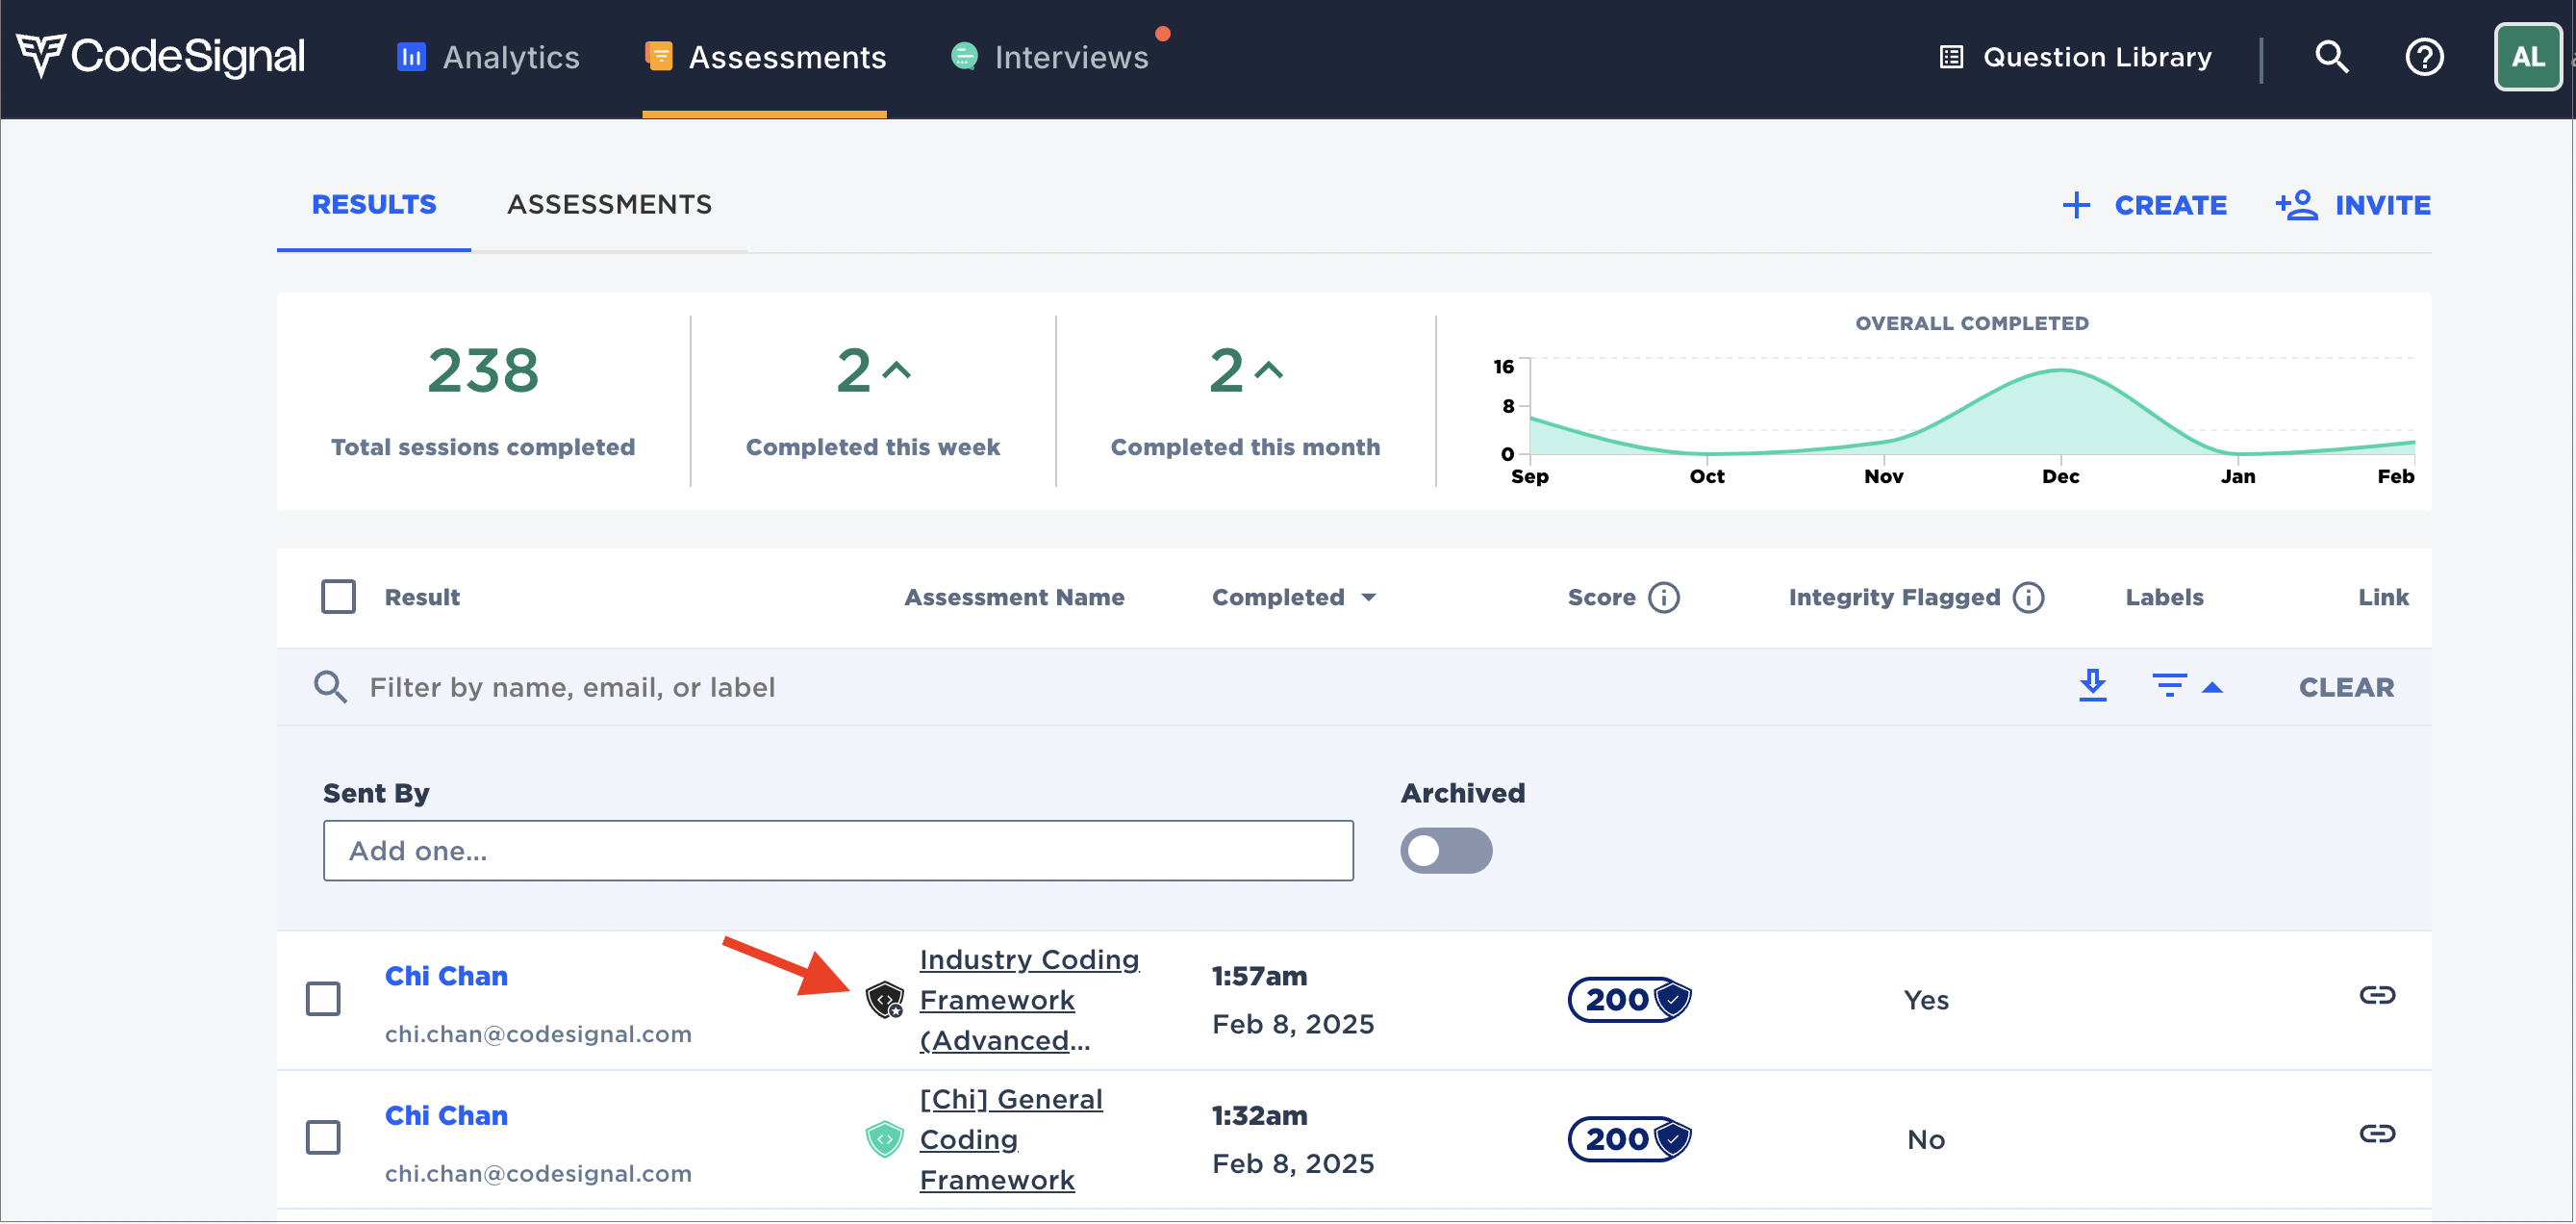Open Industry Coding Framework assessment link
This screenshot has width=2576, height=1224.
1029,1000
